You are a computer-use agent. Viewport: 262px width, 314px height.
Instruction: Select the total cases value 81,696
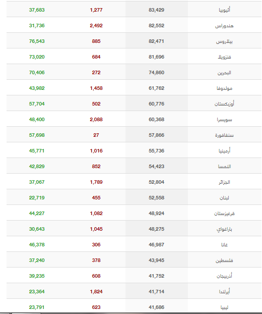click(156, 57)
